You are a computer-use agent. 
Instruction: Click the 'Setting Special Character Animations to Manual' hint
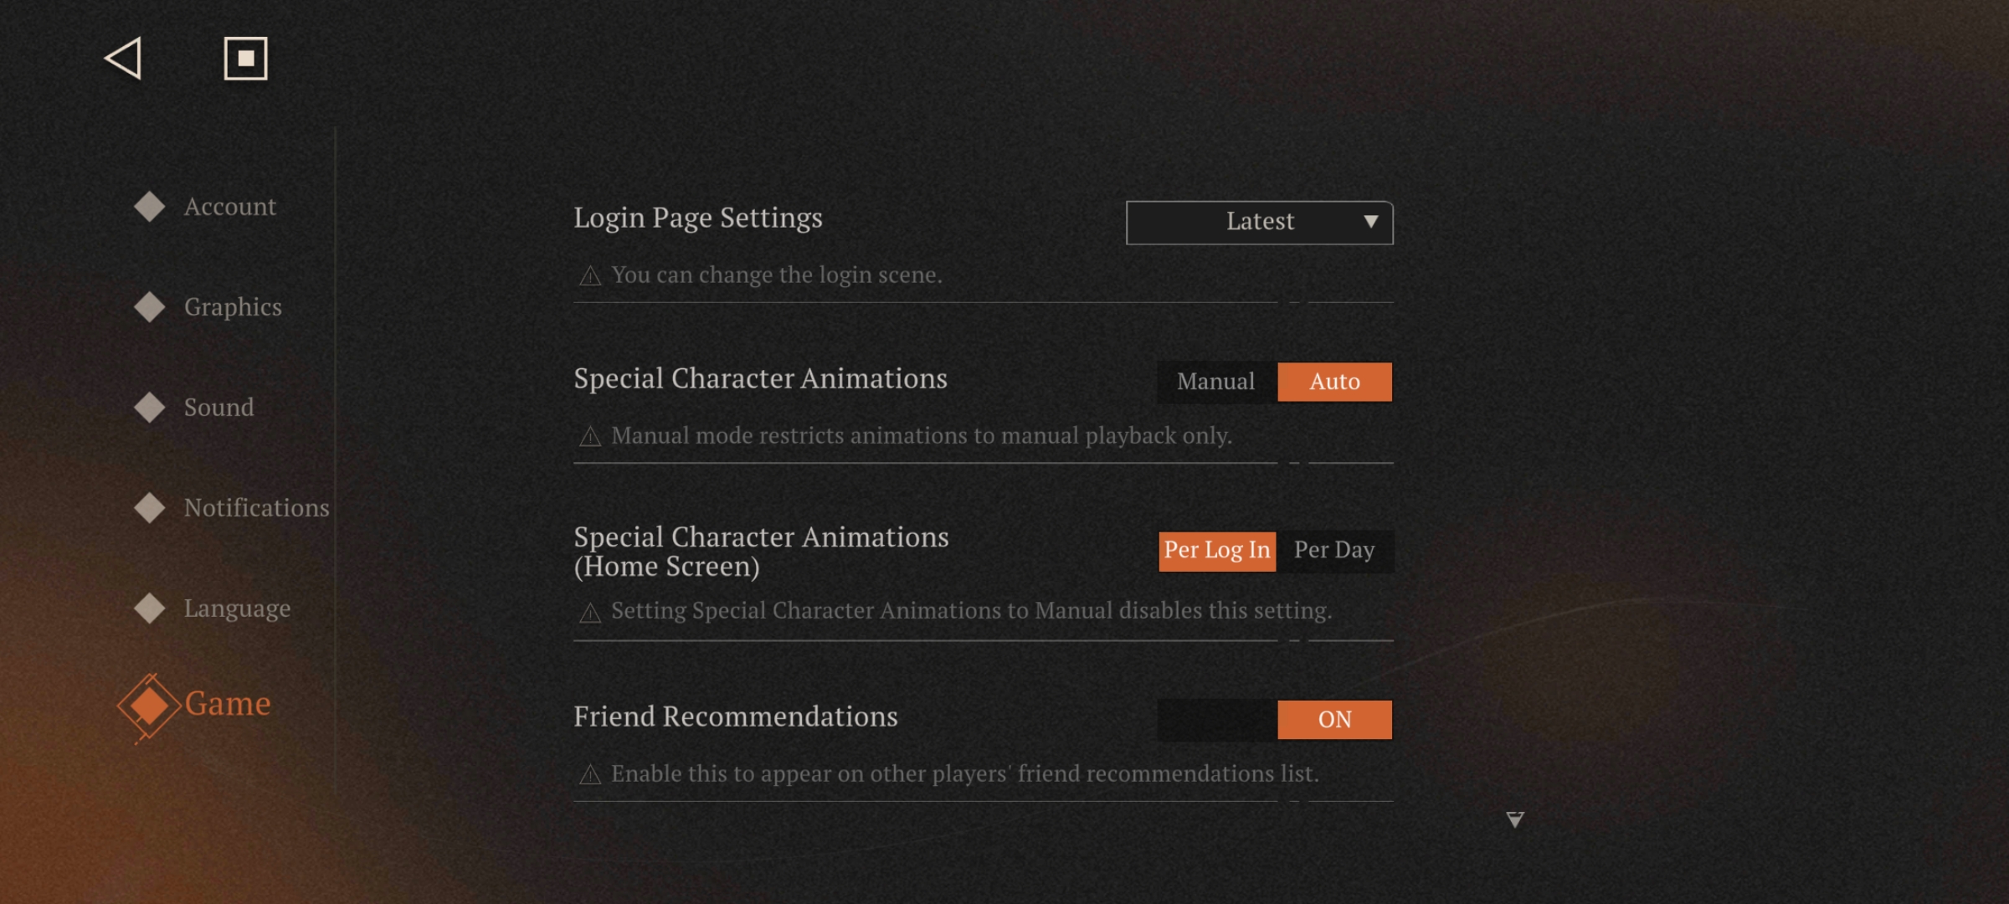972,611
